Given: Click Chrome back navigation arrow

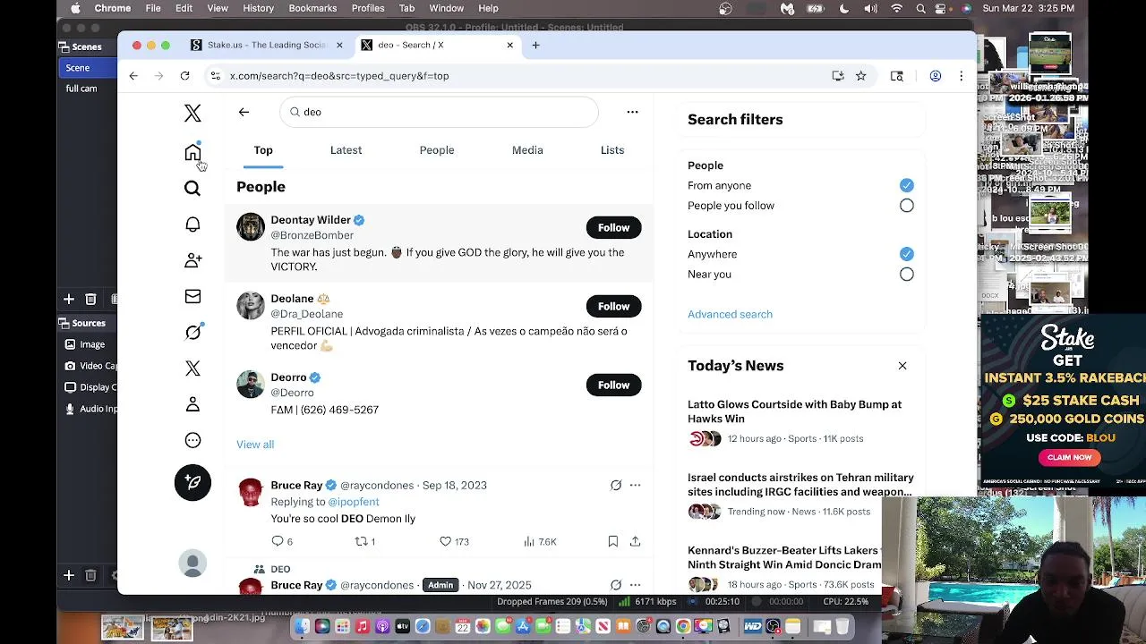Looking at the screenshot, I should (x=133, y=76).
